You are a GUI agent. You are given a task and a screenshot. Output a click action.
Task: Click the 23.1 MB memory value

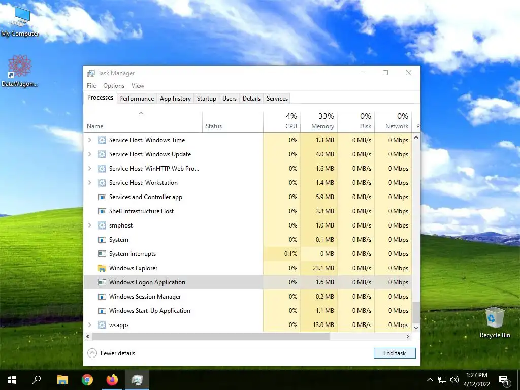(323, 268)
